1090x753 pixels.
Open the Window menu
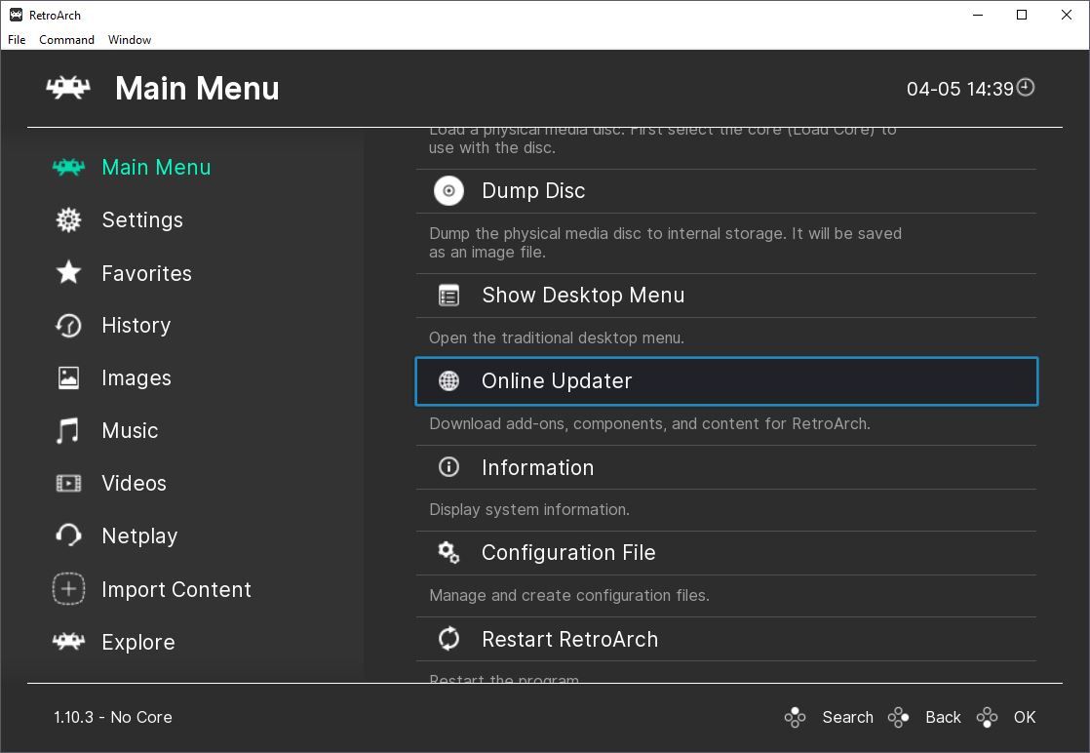click(130, 40)
